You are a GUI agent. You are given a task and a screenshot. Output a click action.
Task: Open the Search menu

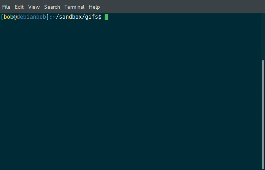click(52, 7)
